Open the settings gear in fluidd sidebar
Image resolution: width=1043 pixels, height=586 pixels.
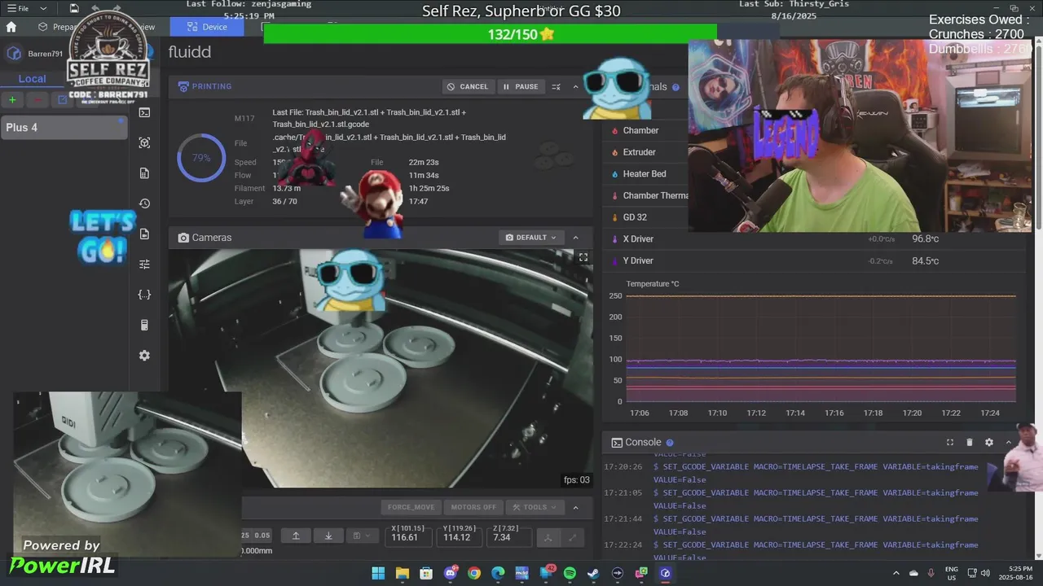pyautogui.click(x=144, y=356)
